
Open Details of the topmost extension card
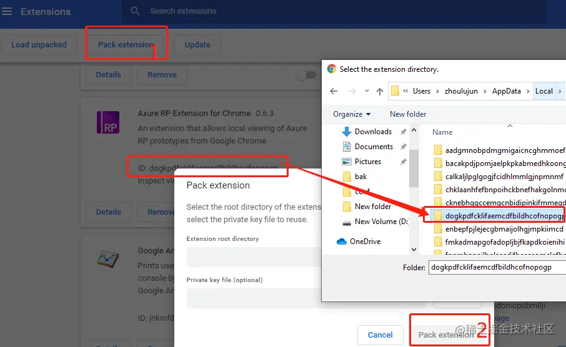point(108,75)
